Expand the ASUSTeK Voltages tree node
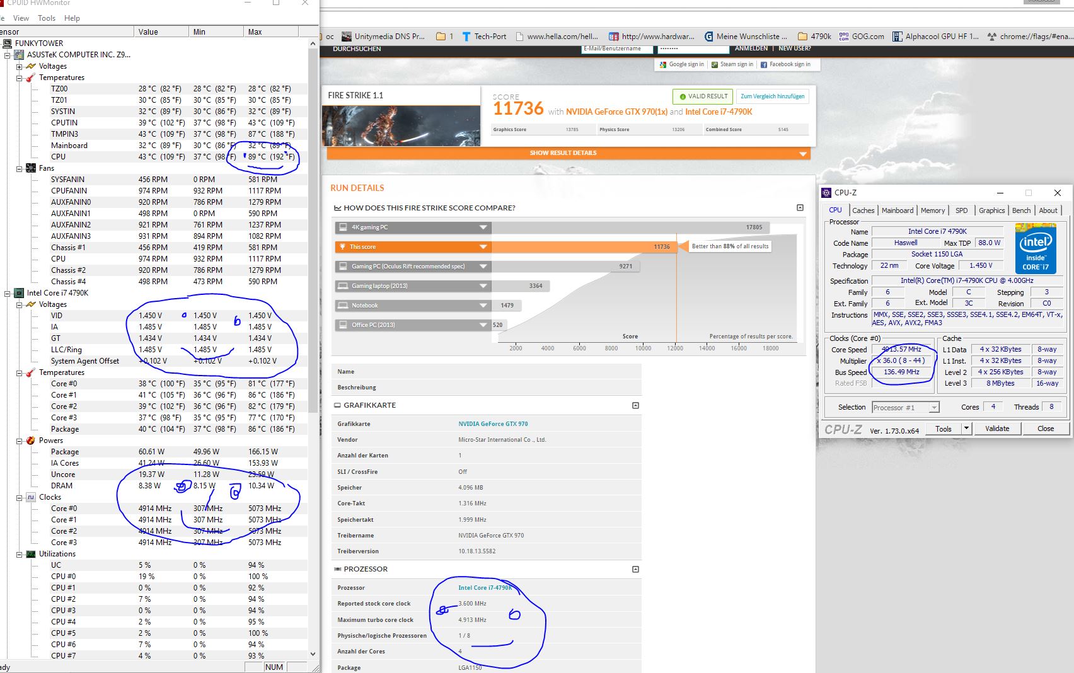Viewport: 1074px width, 673px height. 20,66
